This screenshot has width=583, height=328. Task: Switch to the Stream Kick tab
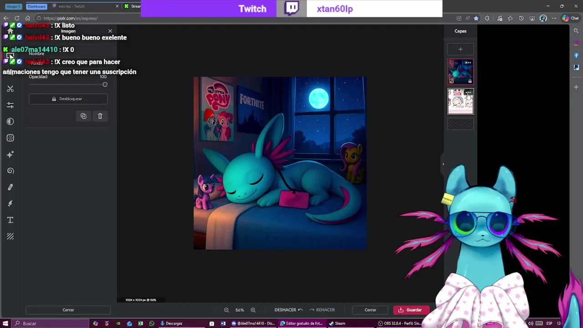point(132,6)
